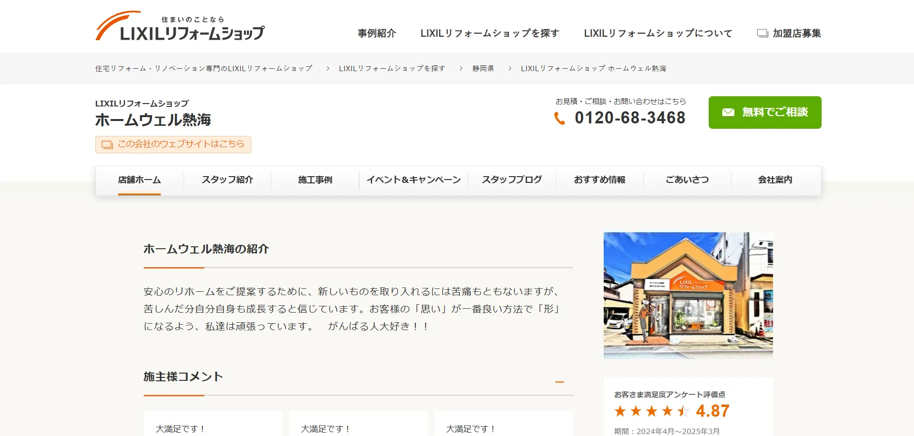The image size is (914, 436).
Task: Click お客さま満足度アンケート評価点 label
Action: coord(670,395)
